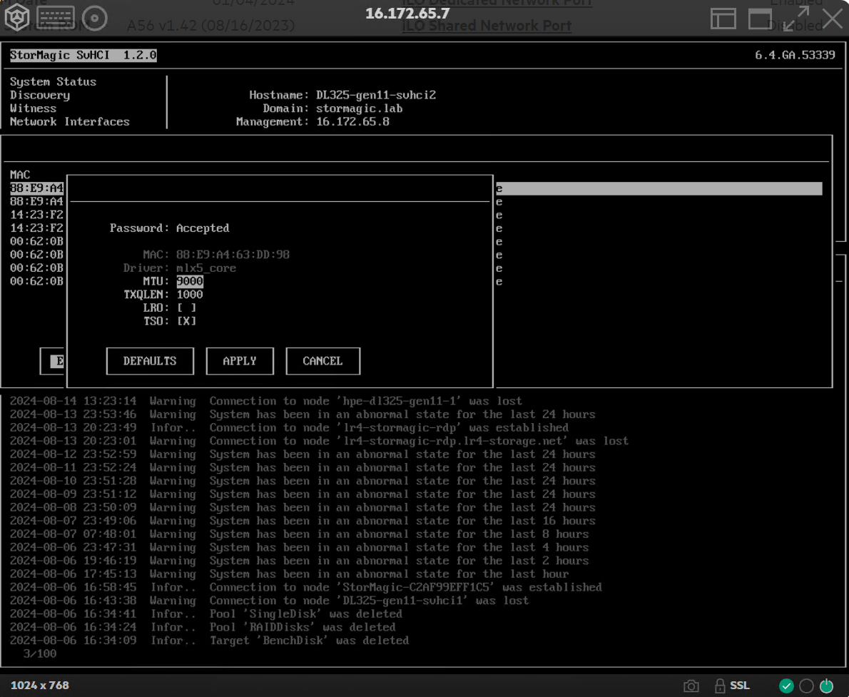Click the version text 6.4.GA.53339
The width and height of the screenshot is (849, 697).
795,55
